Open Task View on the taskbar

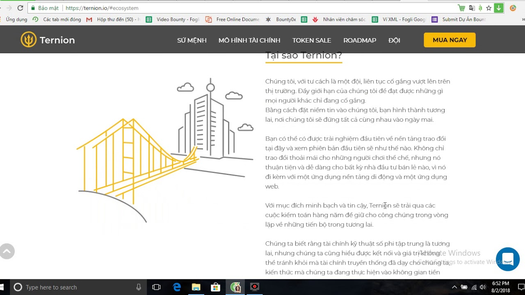156,287
